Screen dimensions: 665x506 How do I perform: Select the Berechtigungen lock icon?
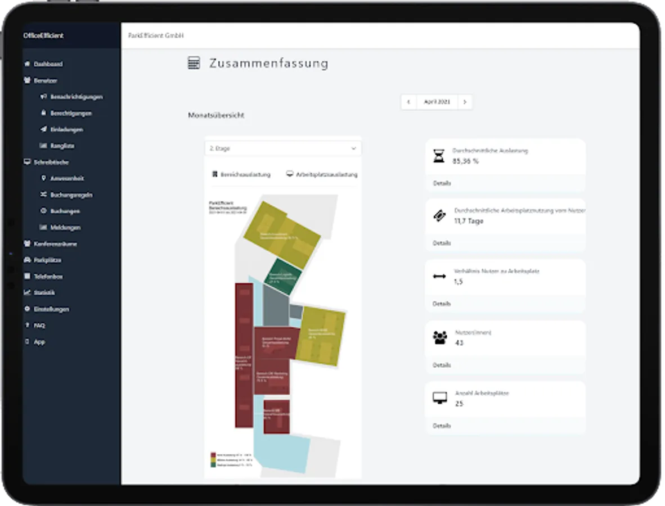point(43,113)
